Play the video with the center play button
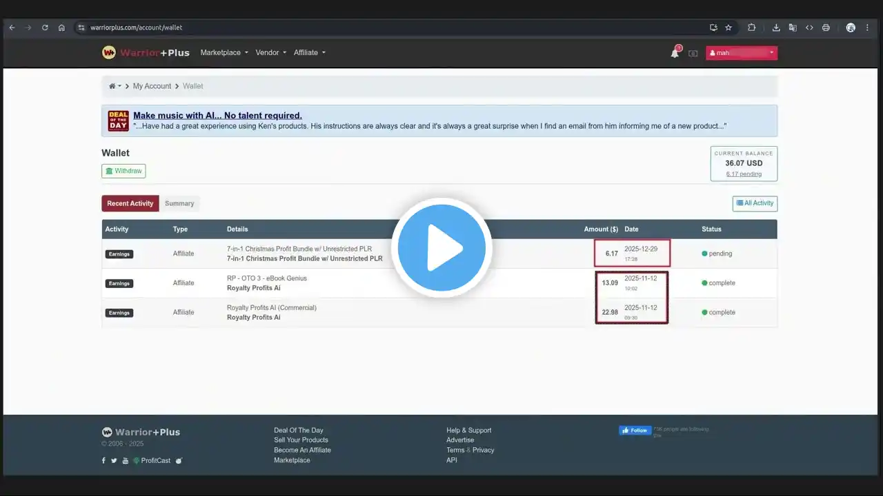Image resolution: width=883 pixels, height=496 pixels. 441,248
